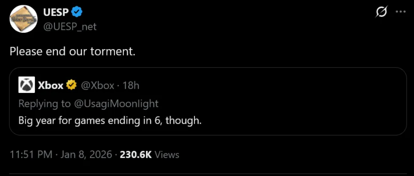The height and width of the screenshot is (176, 414).
Task: Open the UESP display name link
Action: [x=56, y=12]
